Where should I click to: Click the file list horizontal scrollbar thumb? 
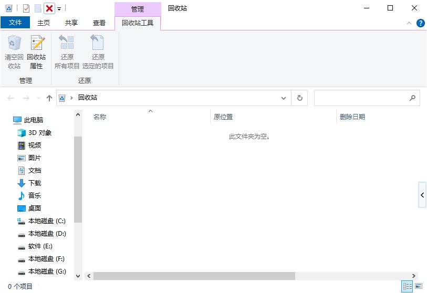194,276
